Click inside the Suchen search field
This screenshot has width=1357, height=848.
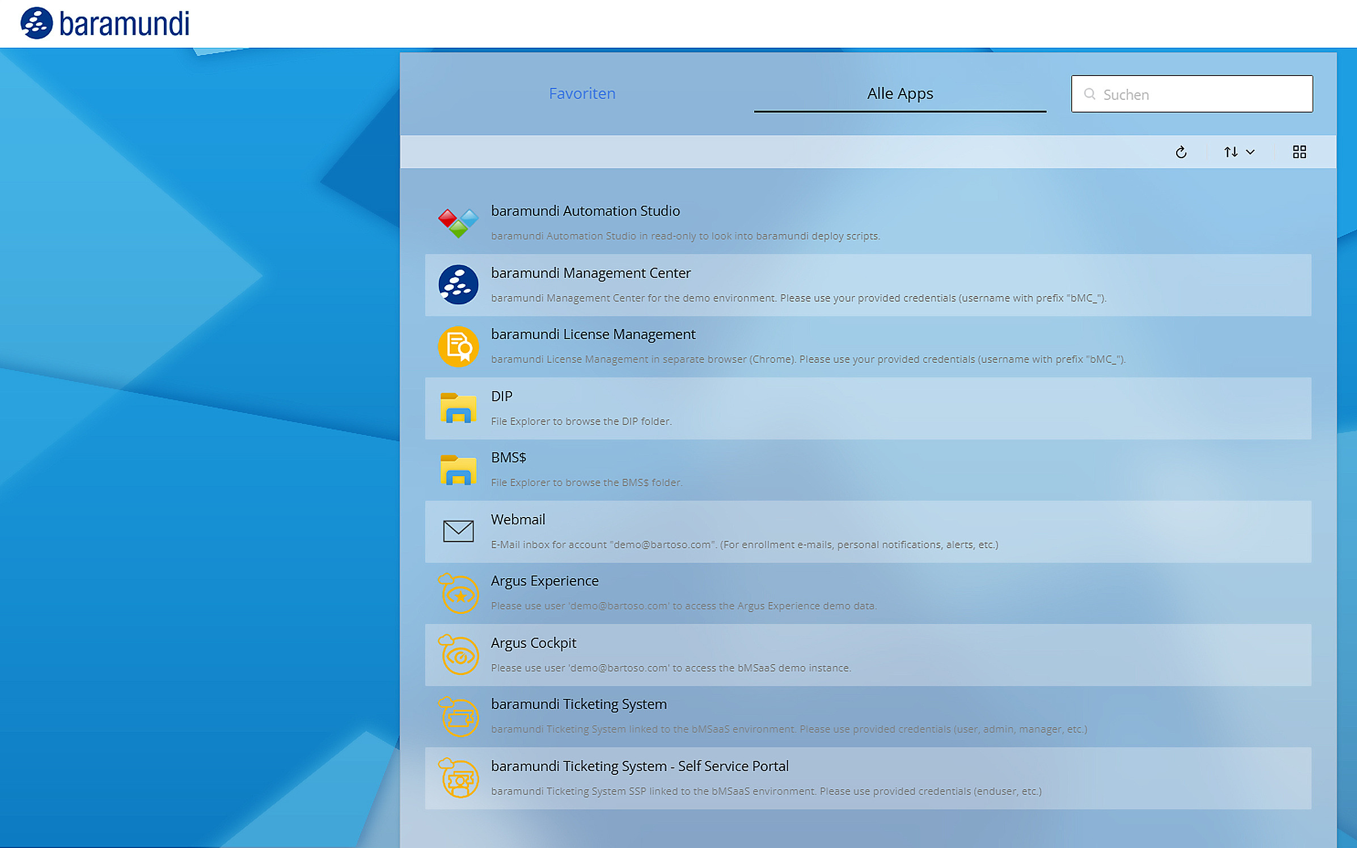[1191, 94]
